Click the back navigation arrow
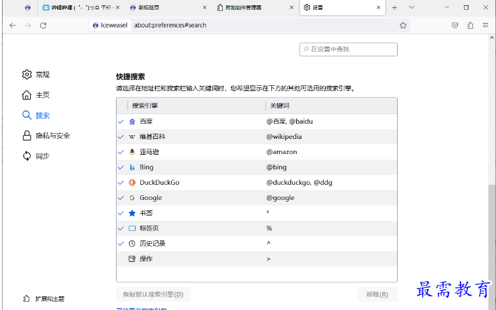 click(x=12, y=25)
